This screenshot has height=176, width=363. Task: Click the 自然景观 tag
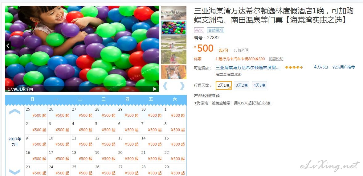click(x=215, y=30)
